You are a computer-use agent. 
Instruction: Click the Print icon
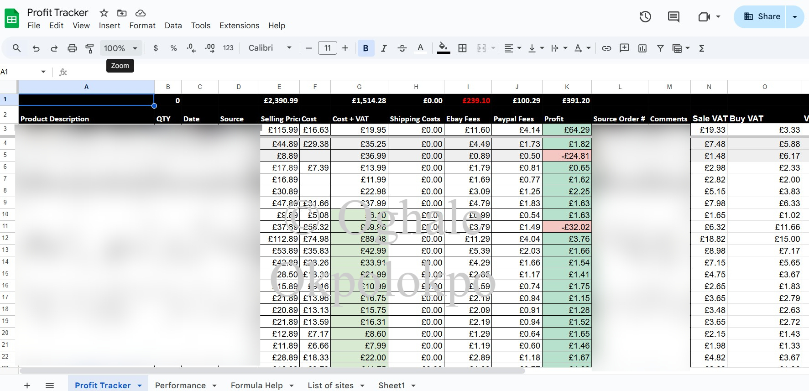click(72, 48)
